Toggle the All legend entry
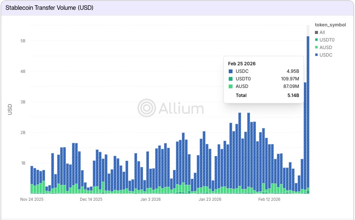Screen dimensions: 355x220 click(x=320, y=32)
